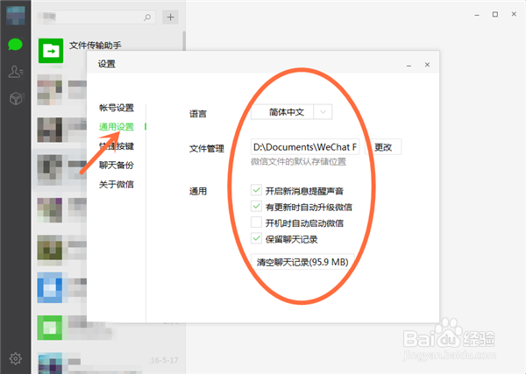The width and height of the screenshot is (526, 374).
Task: Enable 开机时自动启动微信 checkbox
Action: (x=256, y=222)
